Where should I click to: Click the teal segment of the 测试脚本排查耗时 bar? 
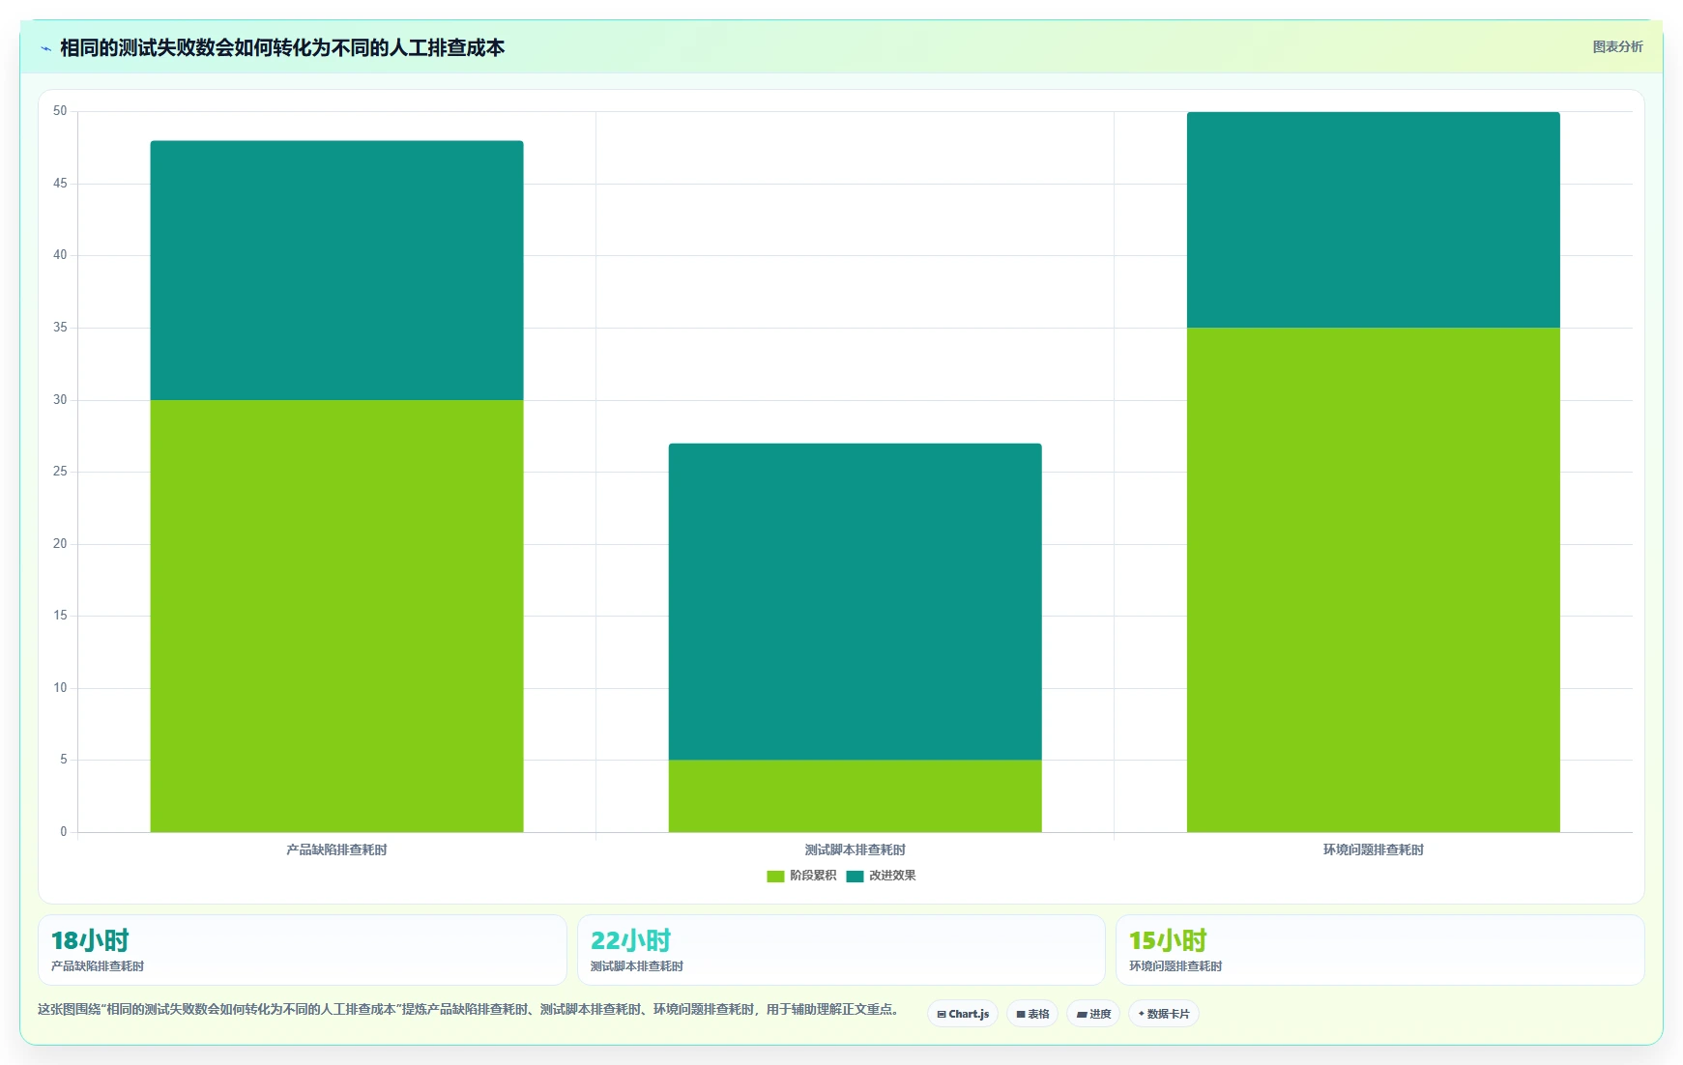click(855, 602)
